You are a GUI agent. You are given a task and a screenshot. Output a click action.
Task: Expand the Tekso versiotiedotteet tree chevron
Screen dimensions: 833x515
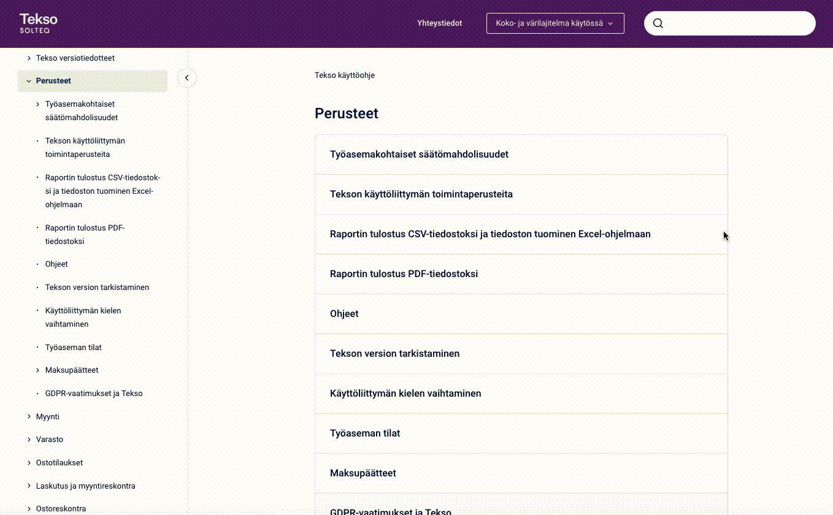coord(29,58)
